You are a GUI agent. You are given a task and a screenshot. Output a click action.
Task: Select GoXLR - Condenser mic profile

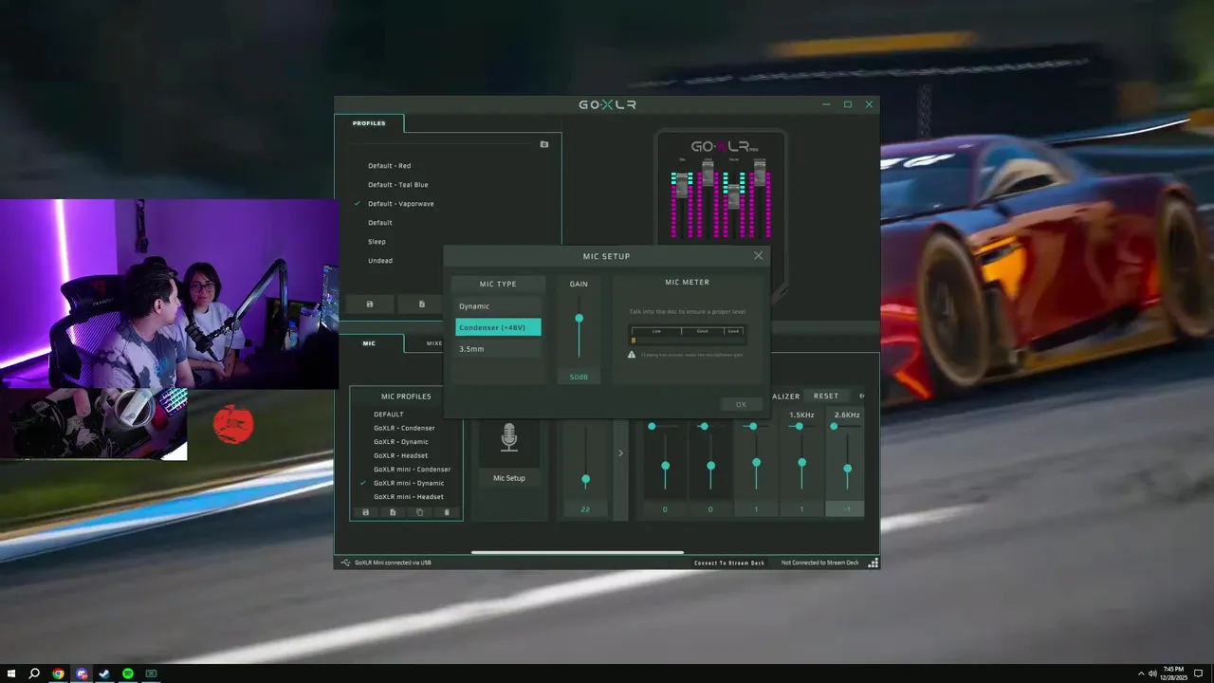pos(404,428)
